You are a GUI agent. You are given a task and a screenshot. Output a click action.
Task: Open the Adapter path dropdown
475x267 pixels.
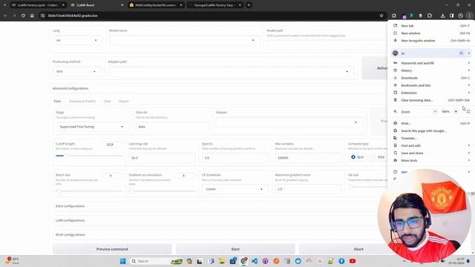tap(231, 72)
